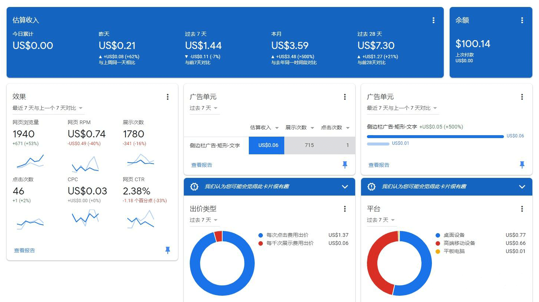Screen dimensions: 539x302
Task: Click the alert badge icon on the 出价类型 banner
Action: [193, 187]
